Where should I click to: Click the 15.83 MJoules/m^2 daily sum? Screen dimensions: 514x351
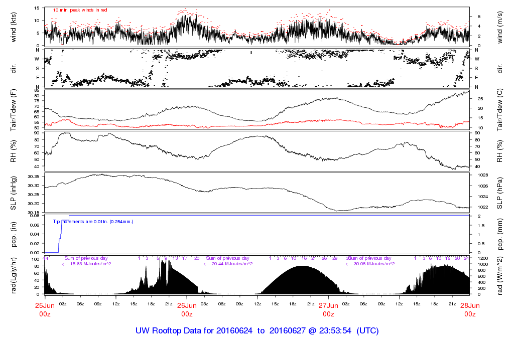86,264
